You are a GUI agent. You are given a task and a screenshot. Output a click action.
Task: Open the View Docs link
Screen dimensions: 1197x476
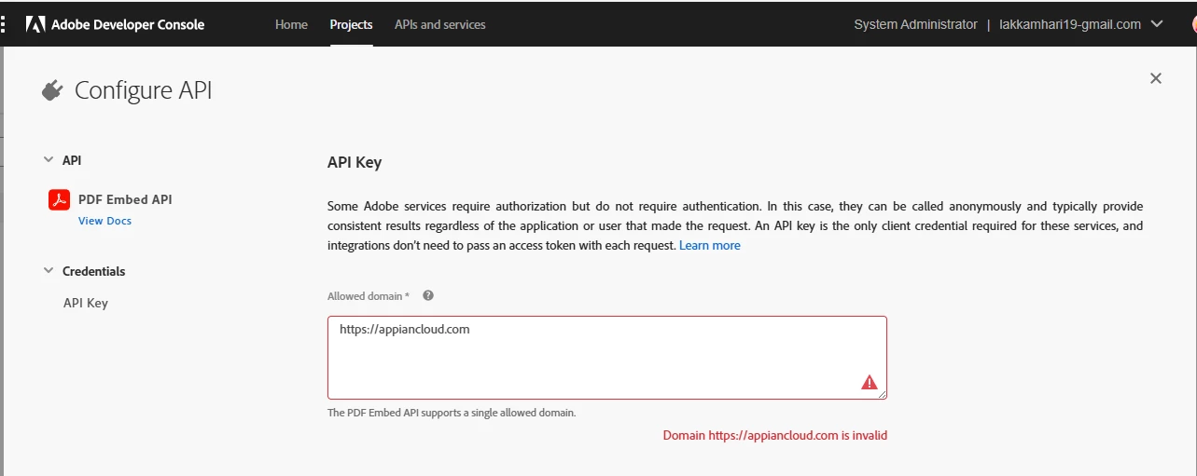point(104,221)
